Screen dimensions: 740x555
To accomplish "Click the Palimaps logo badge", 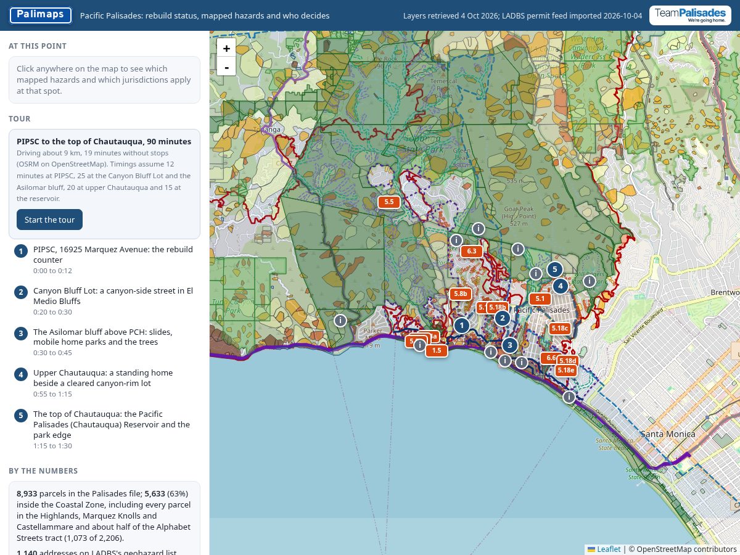I will pos(41,15).
